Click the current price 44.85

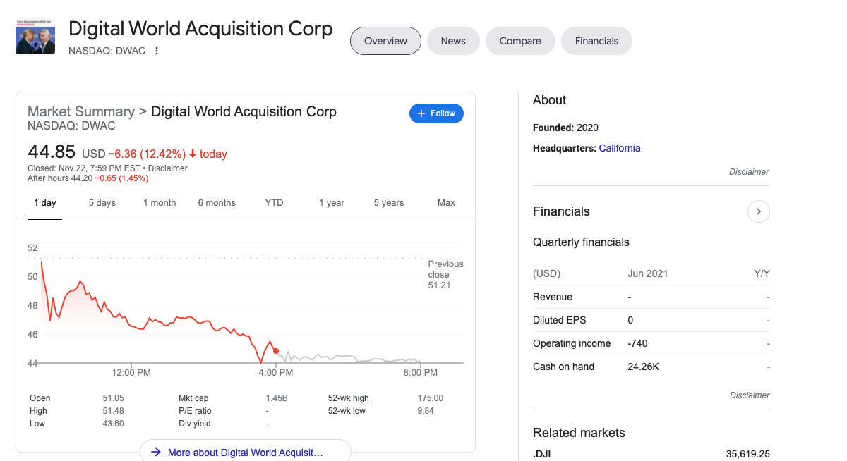point(52,152)
